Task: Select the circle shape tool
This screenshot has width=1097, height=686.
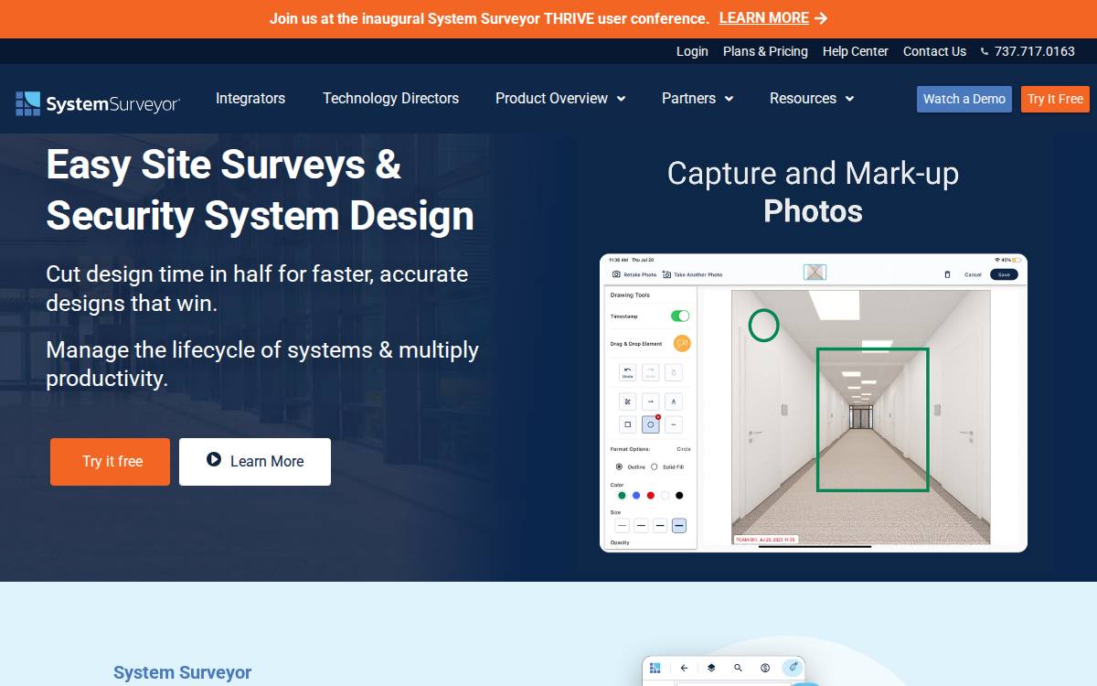Action: point(651,424)
